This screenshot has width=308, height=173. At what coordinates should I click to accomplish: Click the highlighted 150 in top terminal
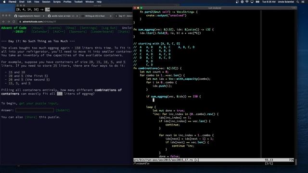[47, 10]
